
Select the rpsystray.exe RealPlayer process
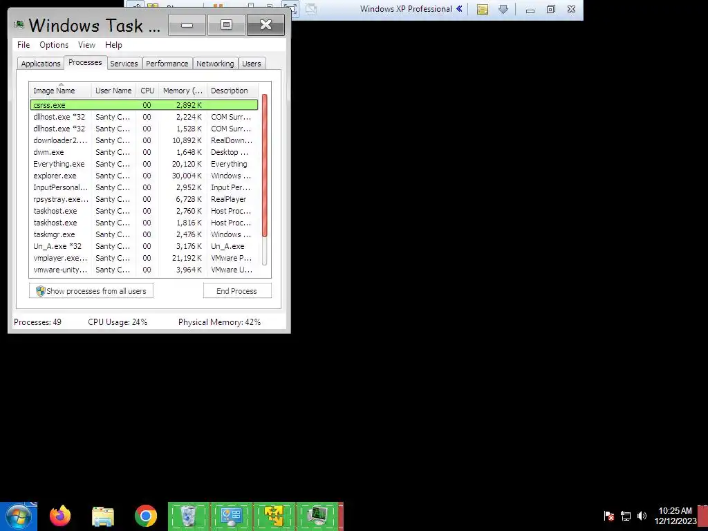coord(144,198)
